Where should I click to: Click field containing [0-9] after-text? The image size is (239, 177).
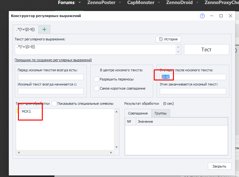193,77
